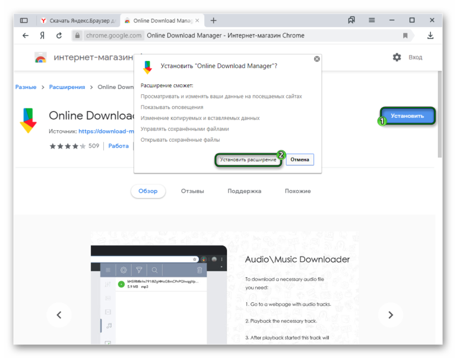Bookmark this page with the bookmark icon

click(405, 36)
